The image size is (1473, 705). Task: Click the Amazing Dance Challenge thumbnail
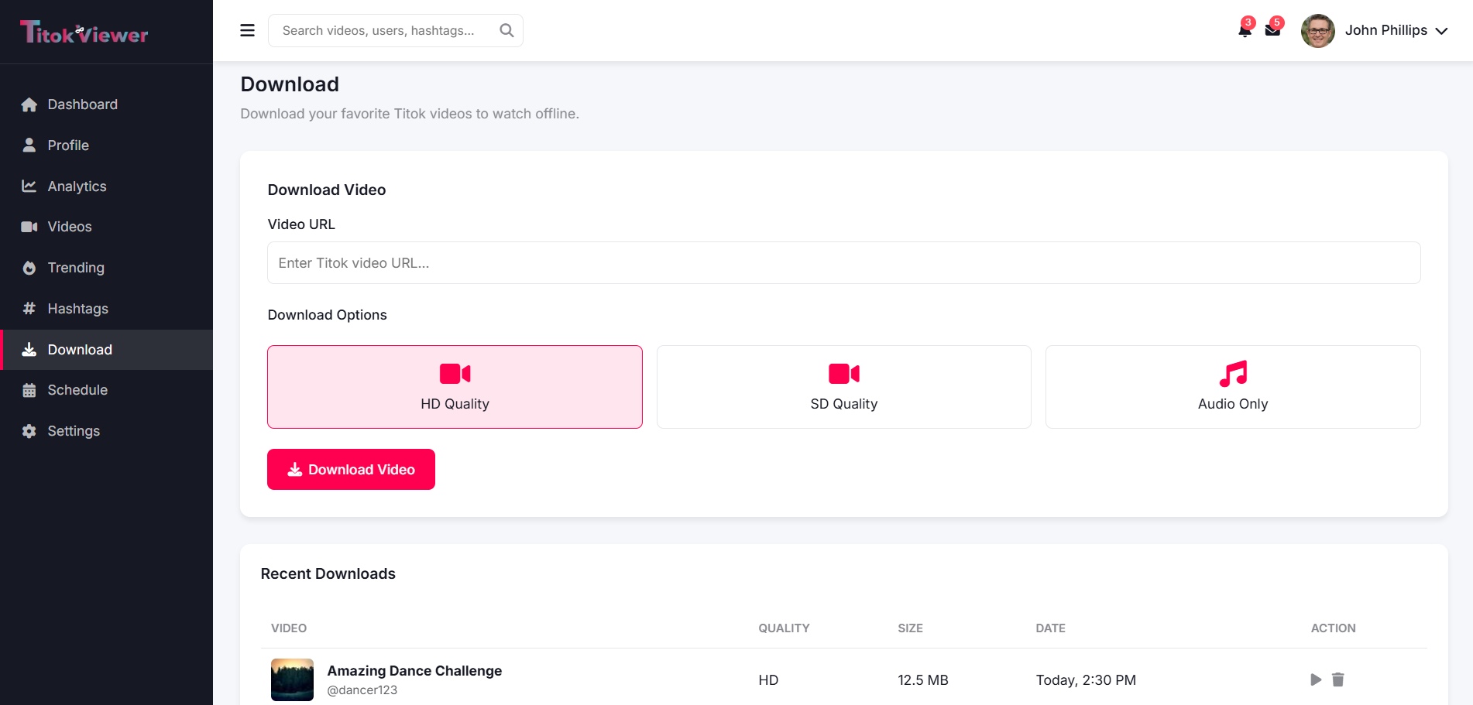click(292, 679)
